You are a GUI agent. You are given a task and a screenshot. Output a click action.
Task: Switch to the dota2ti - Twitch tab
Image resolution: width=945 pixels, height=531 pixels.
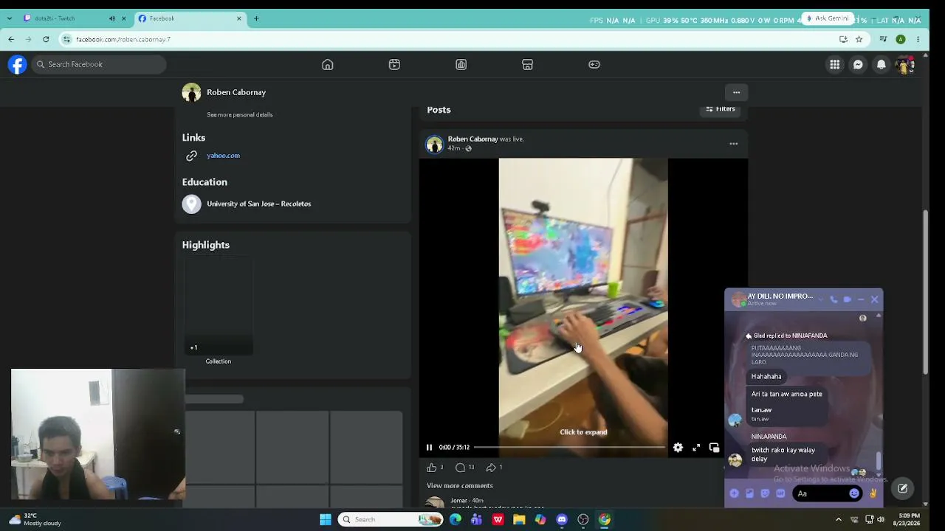[x=66, y=18]
